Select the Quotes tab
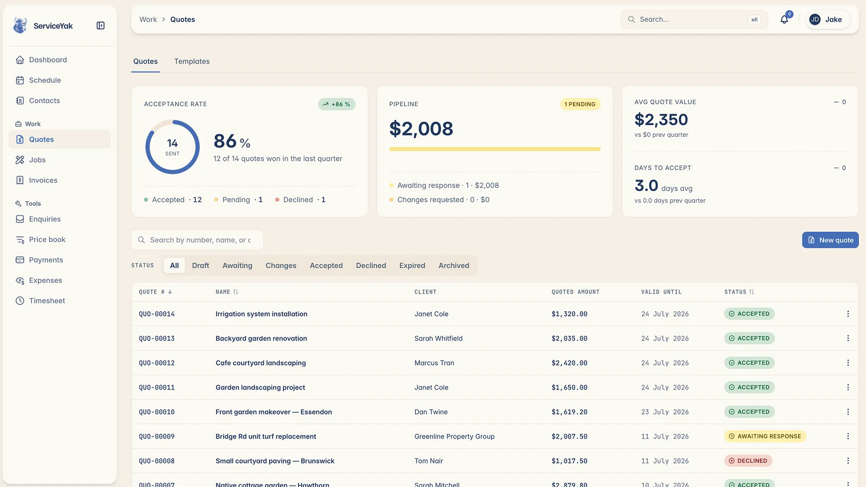This screenshot has width=866, height=487. [x=146, y=61]
